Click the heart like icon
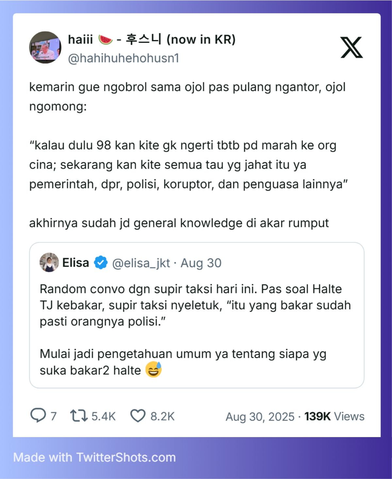 [138, 416]
